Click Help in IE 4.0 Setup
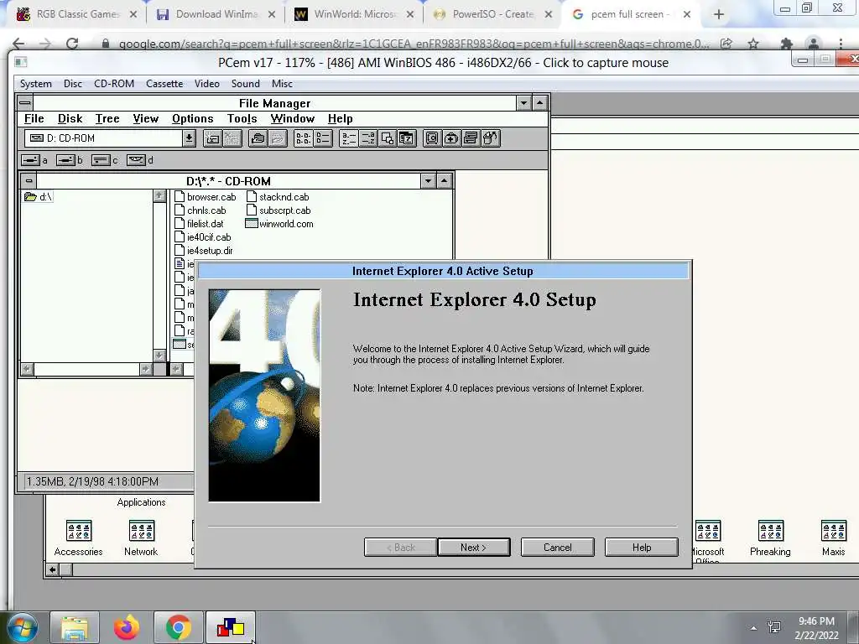859x644 pixels. [642, 547]
